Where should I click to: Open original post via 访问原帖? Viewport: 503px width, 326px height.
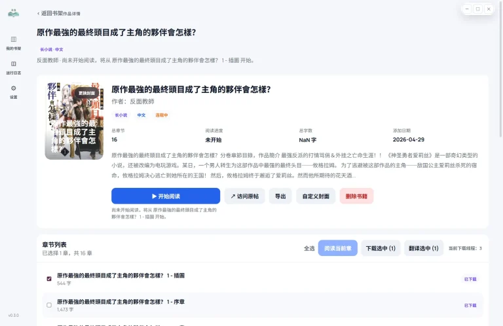[x=244, y=196]
